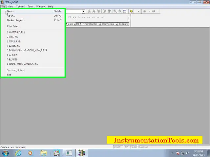Screen dimensions: 210x157
Task: Open the Windows Start button
Action: coord(5,153)
